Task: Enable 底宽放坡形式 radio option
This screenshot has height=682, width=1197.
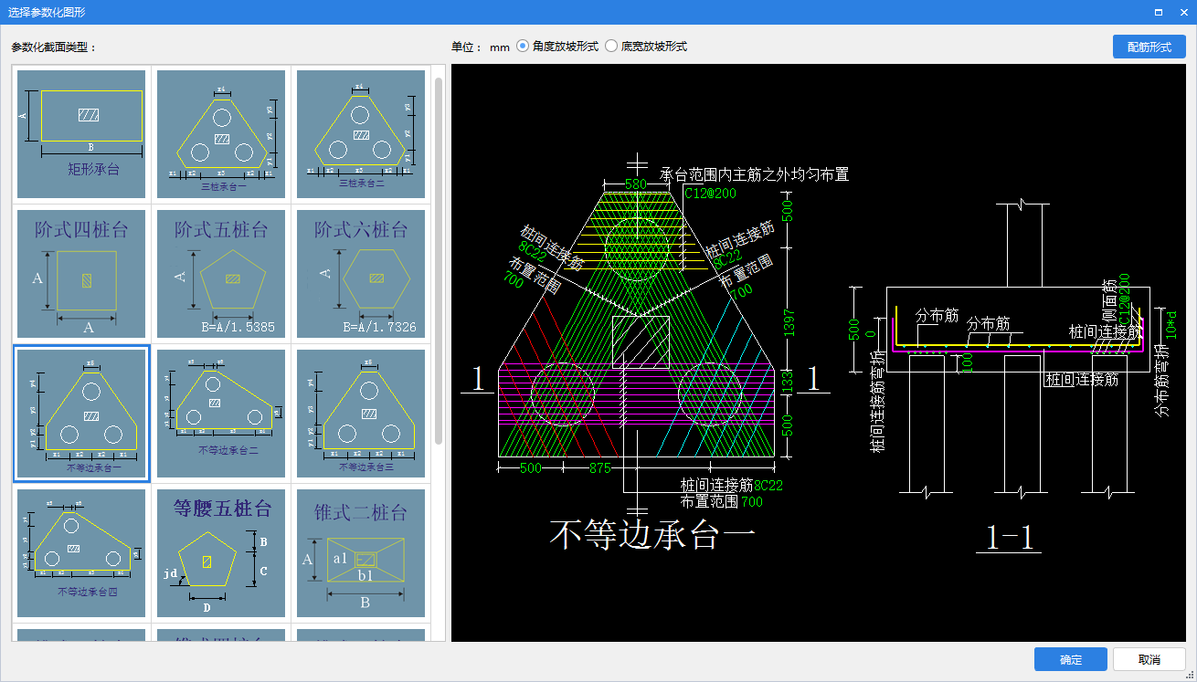Action: pyautogui.click(x=645, y=46)
